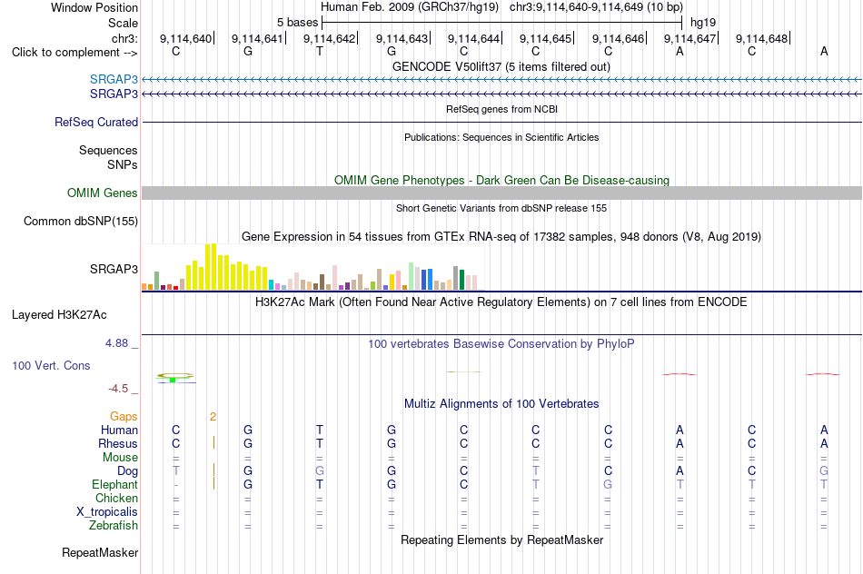
Task: Select the X_tropicalis species label
Action: tap(107, 512)
